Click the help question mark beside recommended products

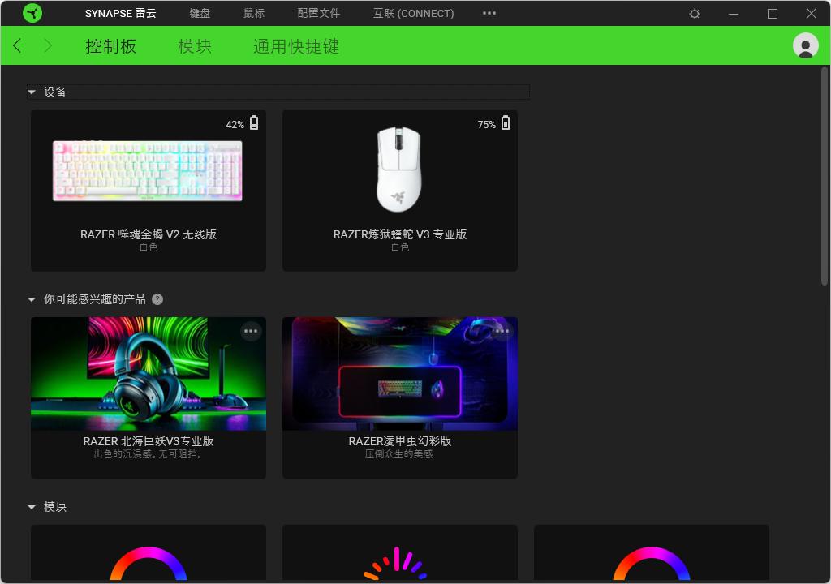pyautogui.click(x=157, y=299)
